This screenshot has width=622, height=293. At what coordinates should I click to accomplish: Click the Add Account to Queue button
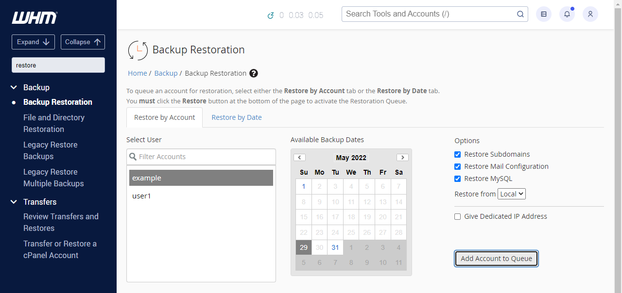(x=496, y=259)
